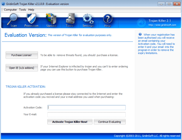Click the GridinSoft app icon in title bar
Image resolution: width=182 pixels, height=140 pixels.
click(3, 4)
